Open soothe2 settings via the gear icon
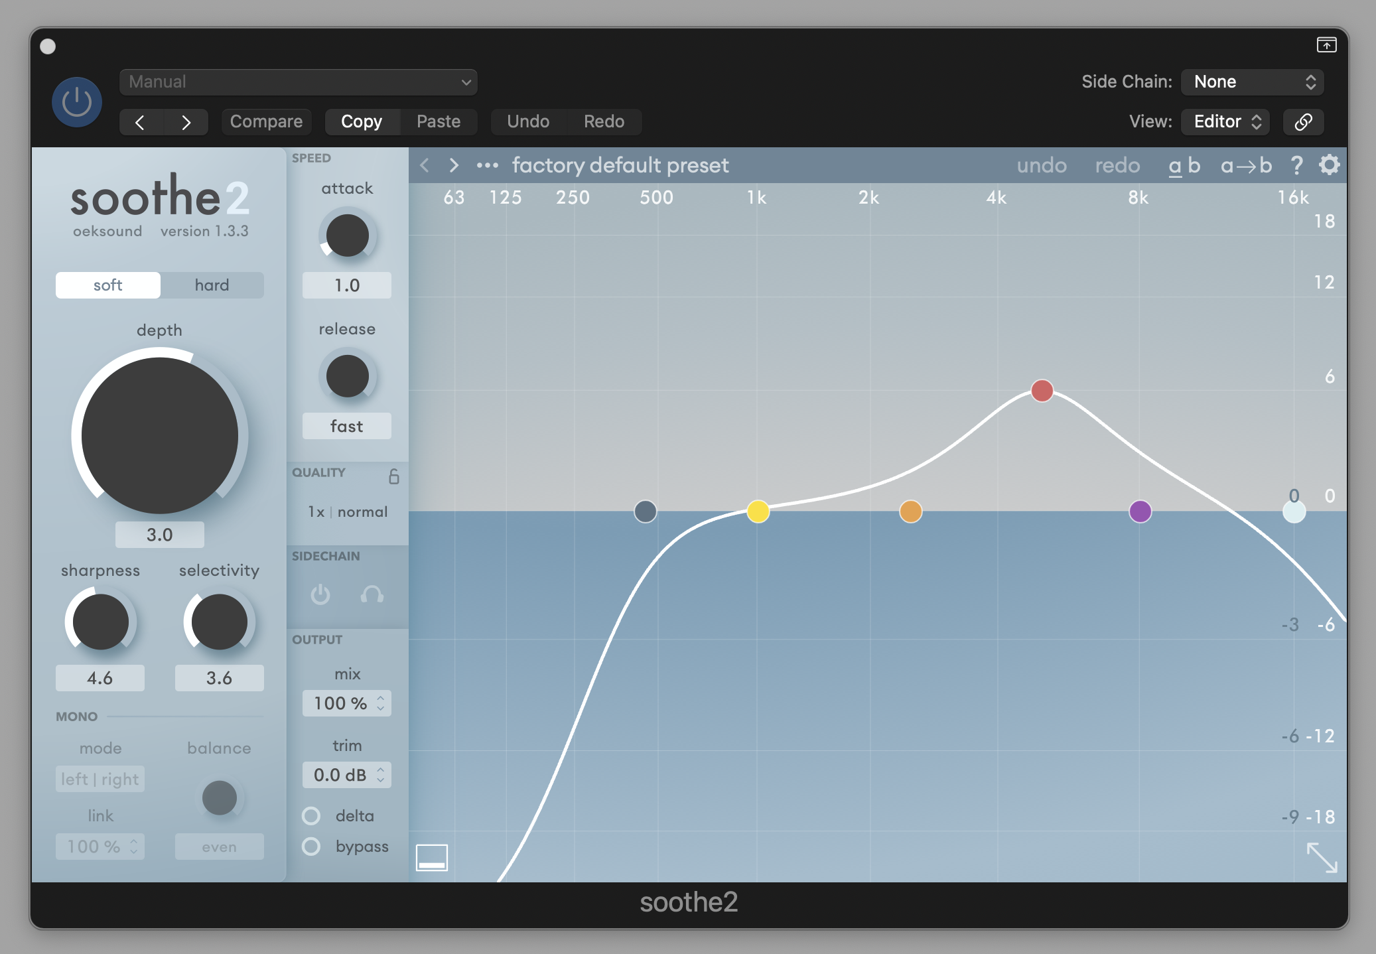Viewport: 1376px width, 954px height. pos(1329,165)
